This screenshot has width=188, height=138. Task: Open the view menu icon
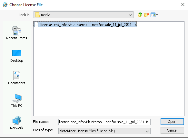[153, 15]
